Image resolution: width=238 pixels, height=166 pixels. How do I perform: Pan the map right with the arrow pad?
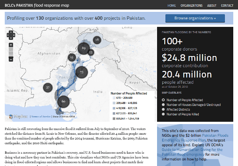coord(14,35)
